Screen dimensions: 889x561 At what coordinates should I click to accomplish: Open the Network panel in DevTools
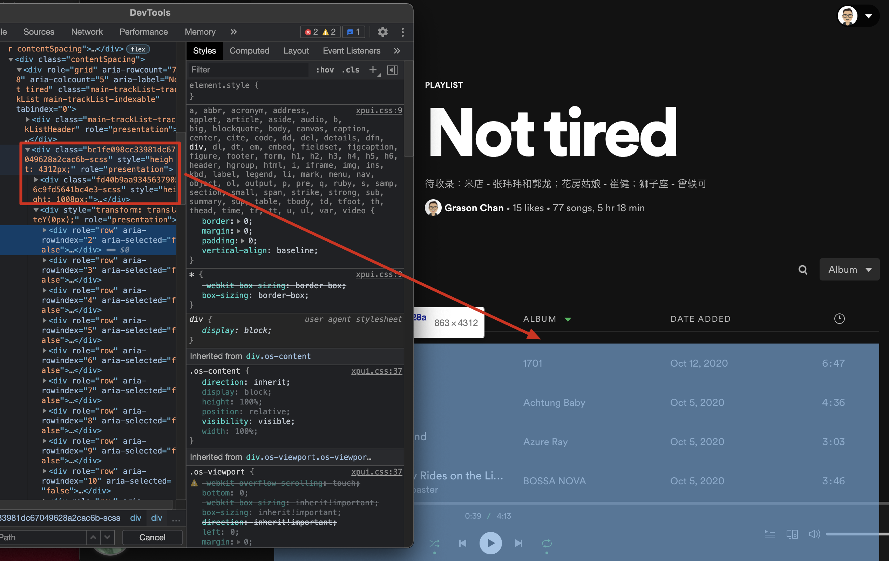(x=87, y=32)
